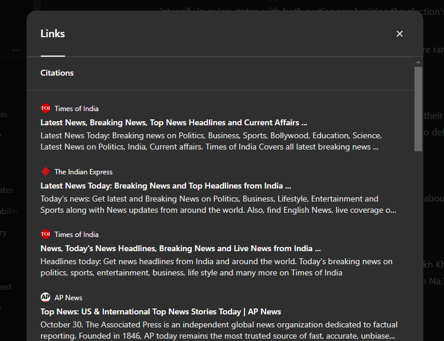
Task: Click first 'Times of India' source name
Action: (77, 109)
